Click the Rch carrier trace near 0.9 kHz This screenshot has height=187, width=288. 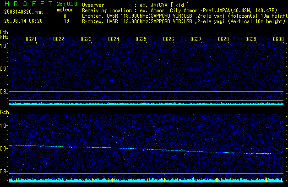tap(146, 149)
